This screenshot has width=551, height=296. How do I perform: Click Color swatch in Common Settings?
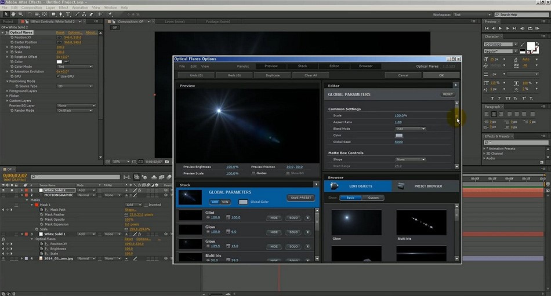point(399,135)
